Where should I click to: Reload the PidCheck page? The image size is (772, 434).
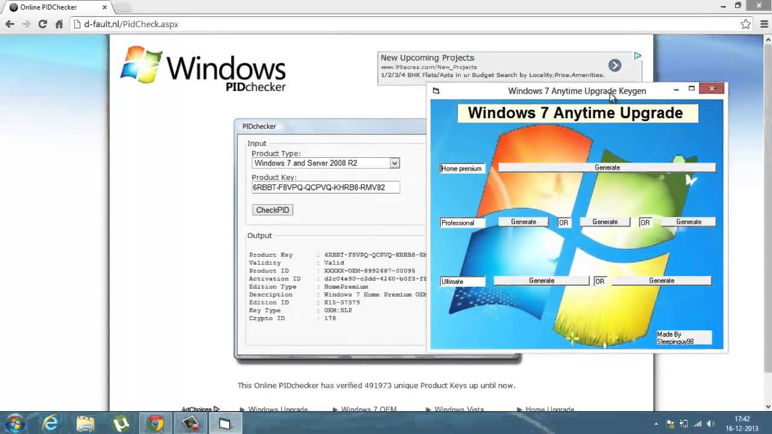[42, 24]
